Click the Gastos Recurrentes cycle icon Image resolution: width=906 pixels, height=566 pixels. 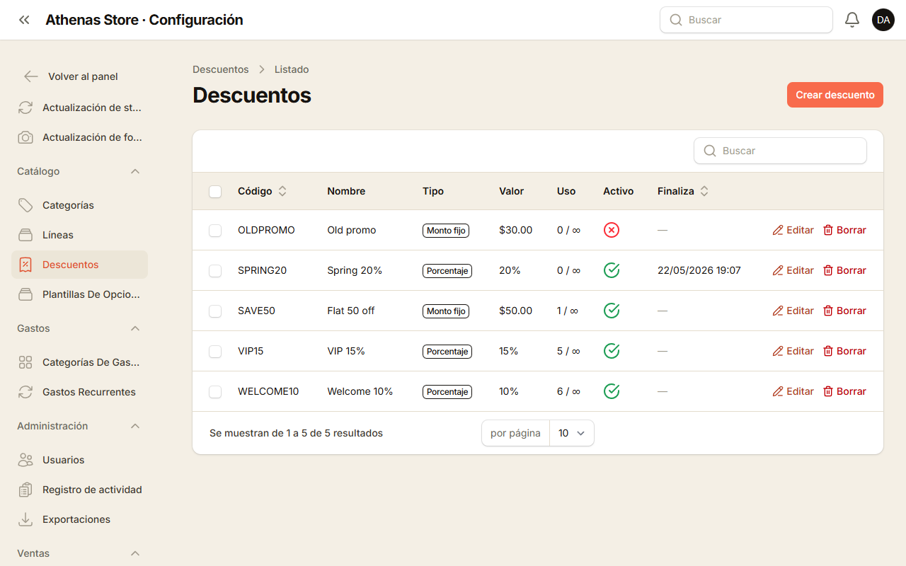click(x=25, y=392)
